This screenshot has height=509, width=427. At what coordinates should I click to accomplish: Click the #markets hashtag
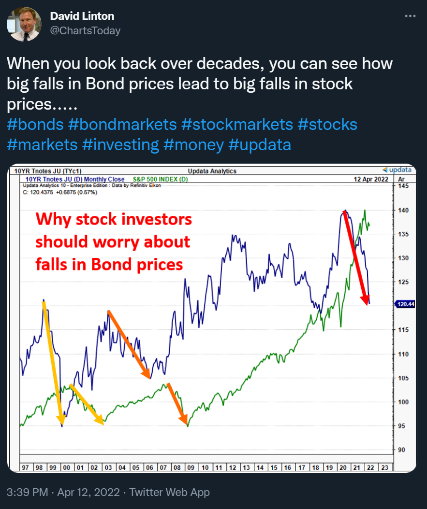pyautogui.click(x=42, y=144)
